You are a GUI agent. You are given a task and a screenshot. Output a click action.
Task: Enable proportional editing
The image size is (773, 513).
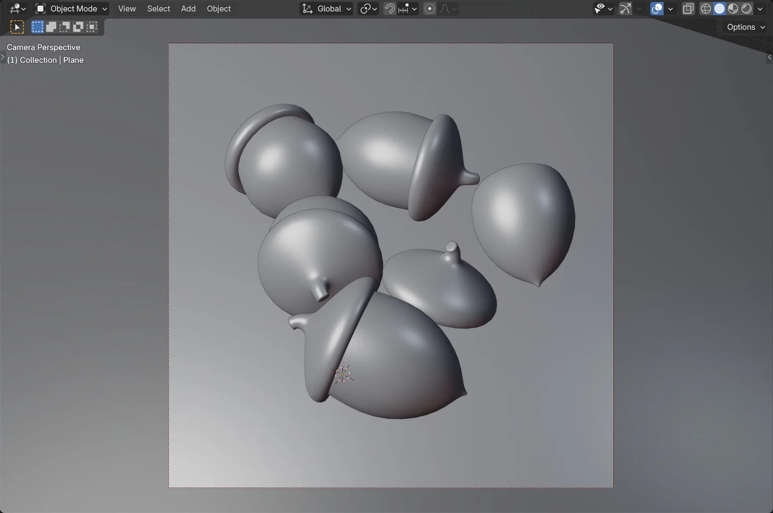coord(429,8)
